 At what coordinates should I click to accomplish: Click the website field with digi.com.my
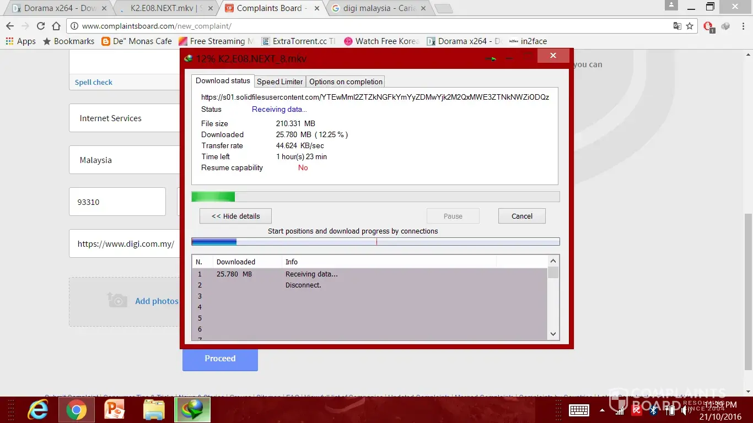(125, 243)
